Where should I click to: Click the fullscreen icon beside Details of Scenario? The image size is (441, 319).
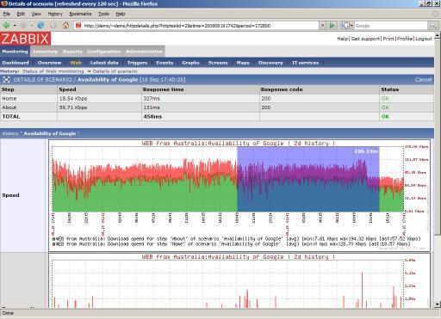[6, 80]
